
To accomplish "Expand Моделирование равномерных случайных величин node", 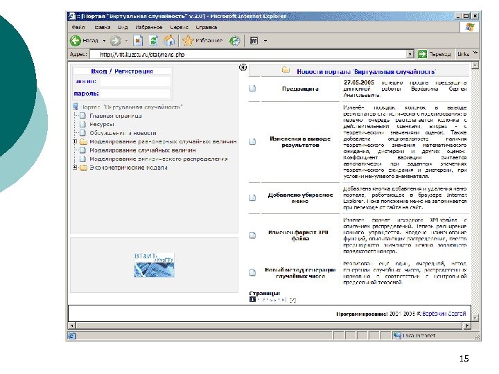I will coord(75,141).
